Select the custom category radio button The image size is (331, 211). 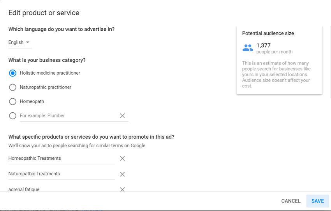13,116
